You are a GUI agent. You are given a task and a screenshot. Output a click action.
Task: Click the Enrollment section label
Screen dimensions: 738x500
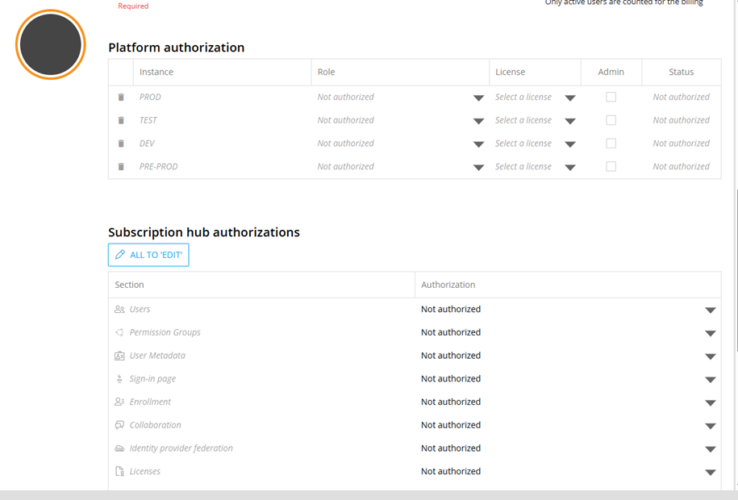(x=150, y=402)
